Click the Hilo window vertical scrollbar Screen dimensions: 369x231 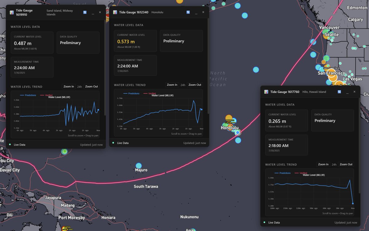click(x=359, y=146)
